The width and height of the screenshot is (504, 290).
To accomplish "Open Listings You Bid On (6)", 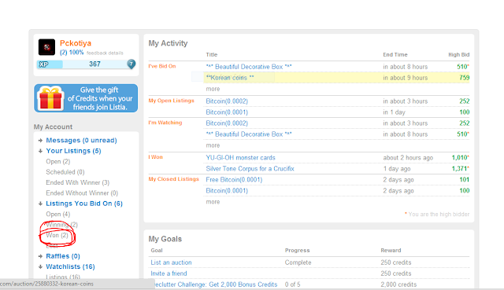I will [x=84, y=204].
